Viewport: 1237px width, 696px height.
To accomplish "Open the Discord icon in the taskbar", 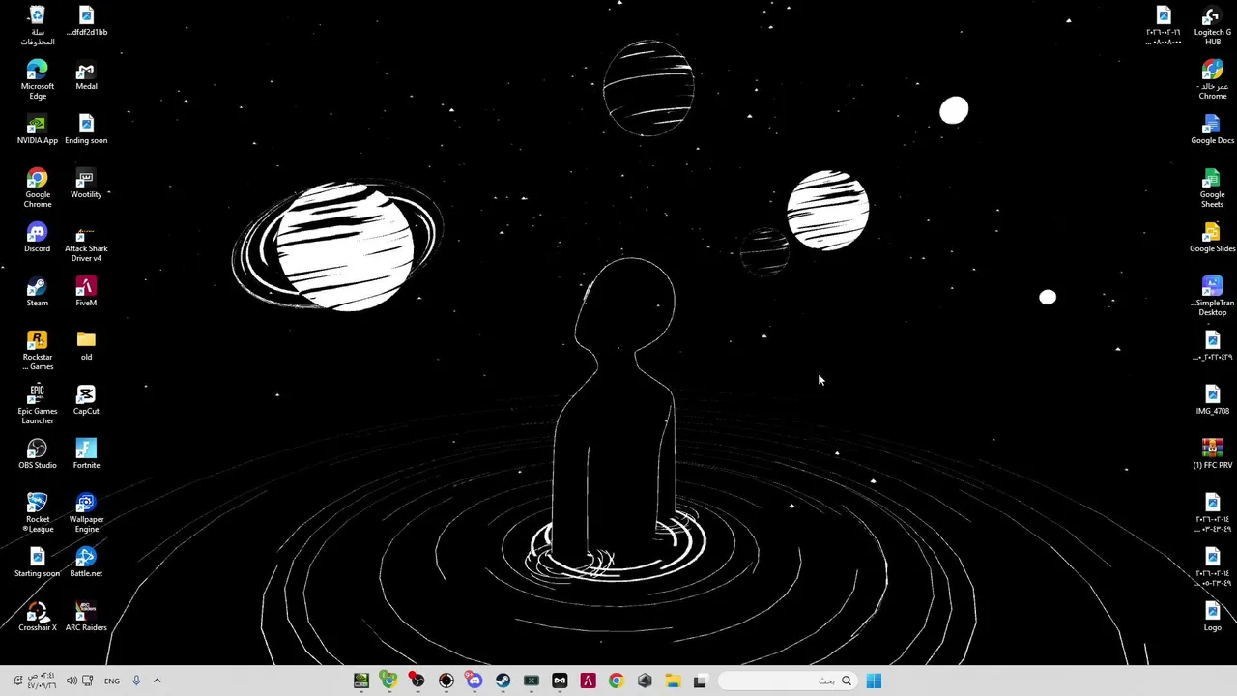I will [475, 681].
